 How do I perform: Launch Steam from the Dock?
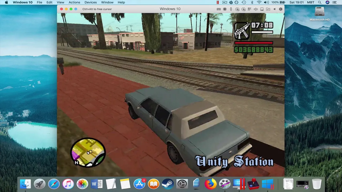point(168,184)
